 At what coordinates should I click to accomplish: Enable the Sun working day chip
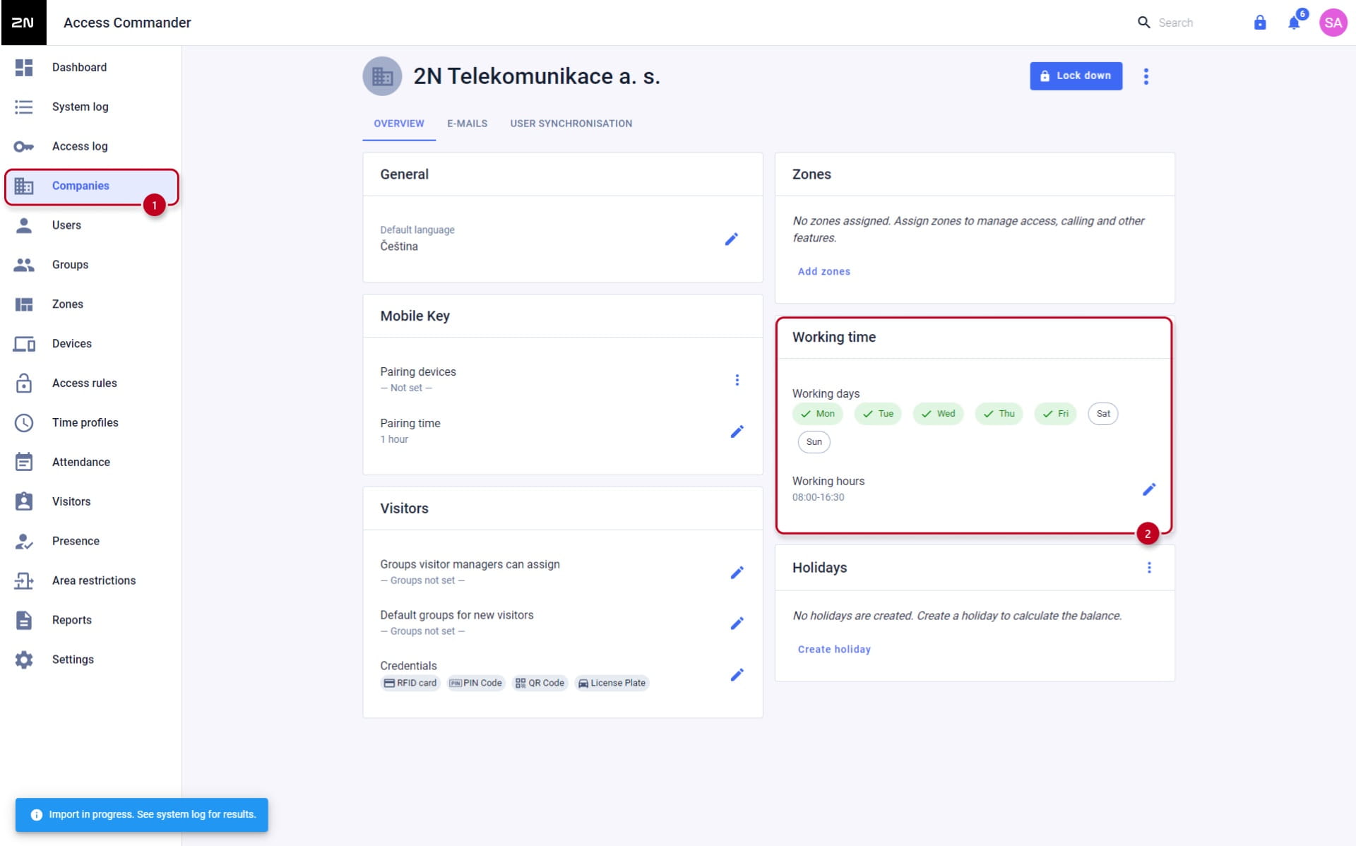[814, 442]
